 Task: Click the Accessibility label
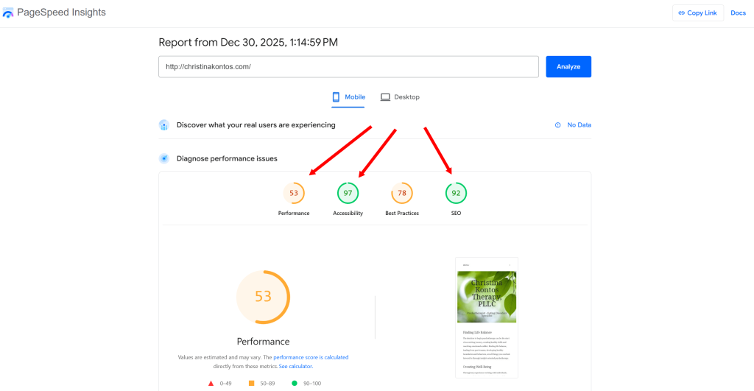[x=348, y=213]
